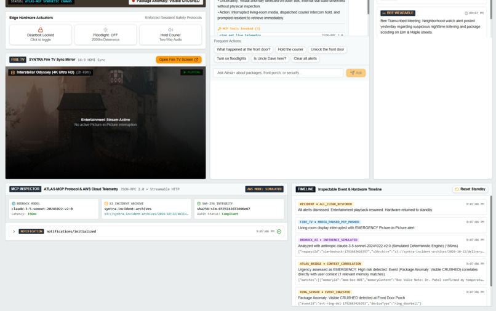Select BEDROCK_AI INFERENCE_SIMULATED timeline event
This screenshot has height=311, width=496.
pyautogui.click(x=391, y=246)
